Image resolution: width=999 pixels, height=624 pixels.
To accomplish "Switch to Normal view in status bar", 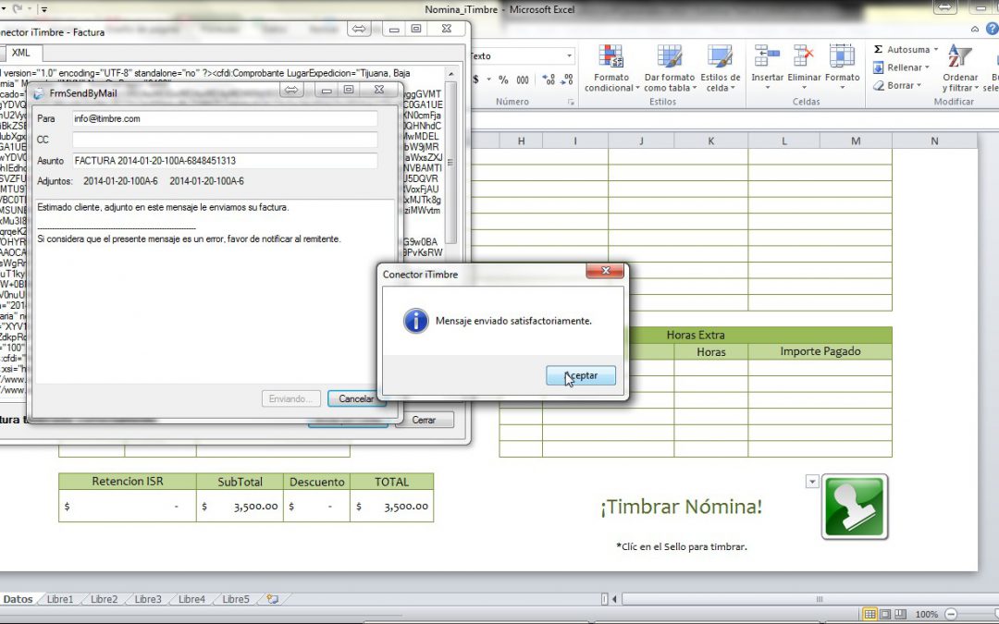I will (869, 614).
